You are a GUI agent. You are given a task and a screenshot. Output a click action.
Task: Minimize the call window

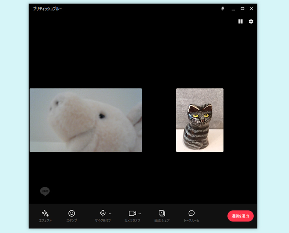tap(233, 9)
